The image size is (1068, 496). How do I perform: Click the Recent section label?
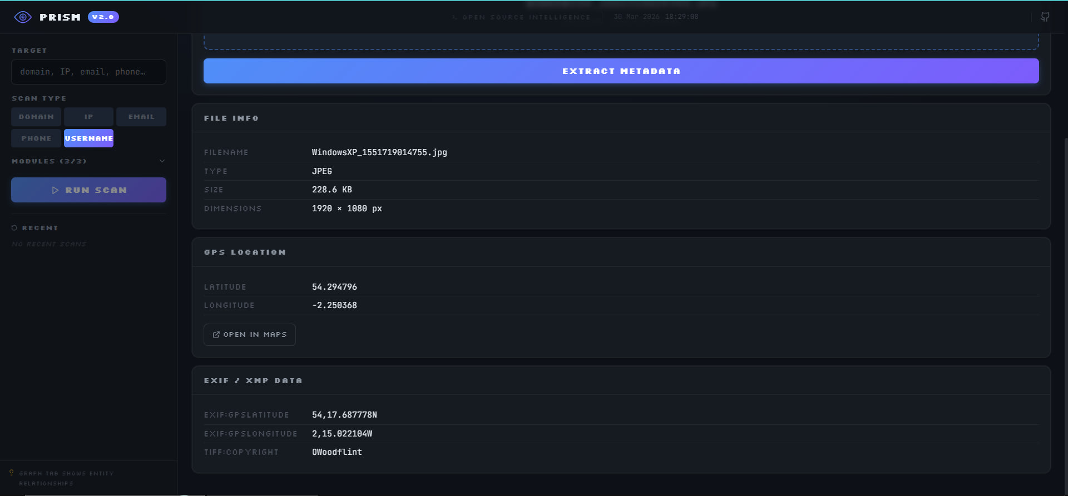[x=40, y=228]
